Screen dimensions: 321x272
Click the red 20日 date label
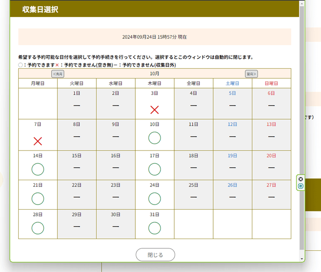pos(271,155)
